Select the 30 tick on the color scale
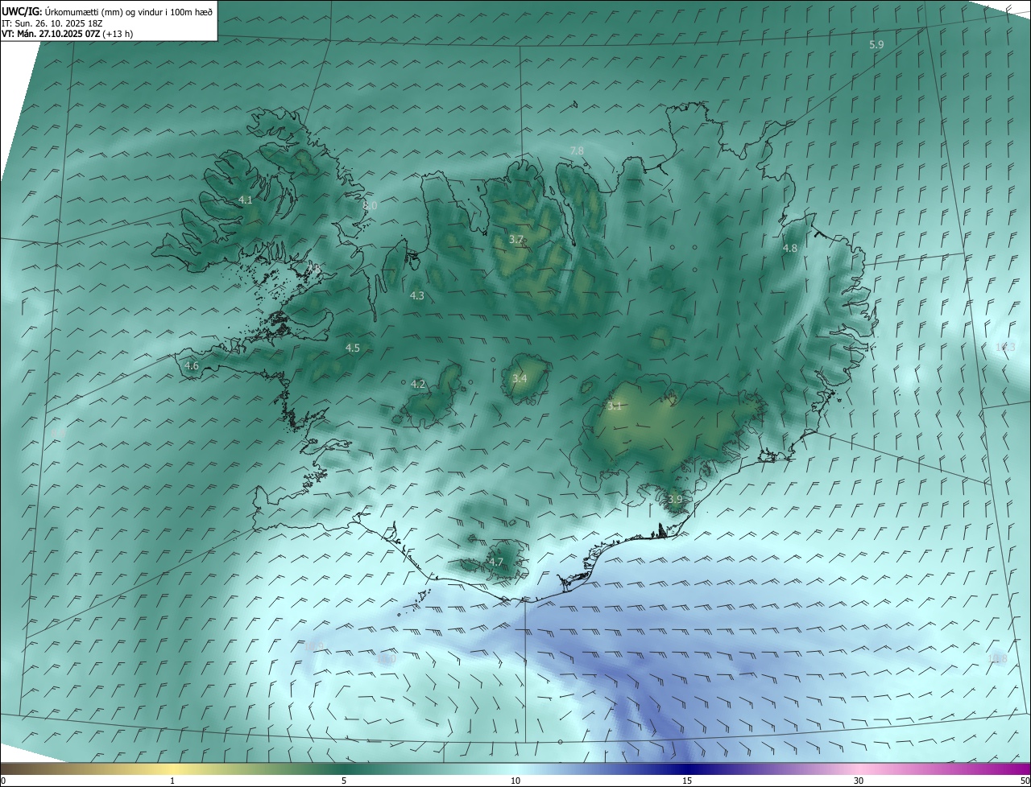 click(x=859, y=781)
